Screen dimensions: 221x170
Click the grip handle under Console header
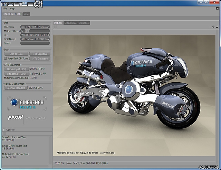coord(4,134)
